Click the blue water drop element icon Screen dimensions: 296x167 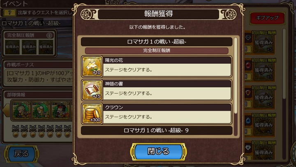[x=248, y=120]
